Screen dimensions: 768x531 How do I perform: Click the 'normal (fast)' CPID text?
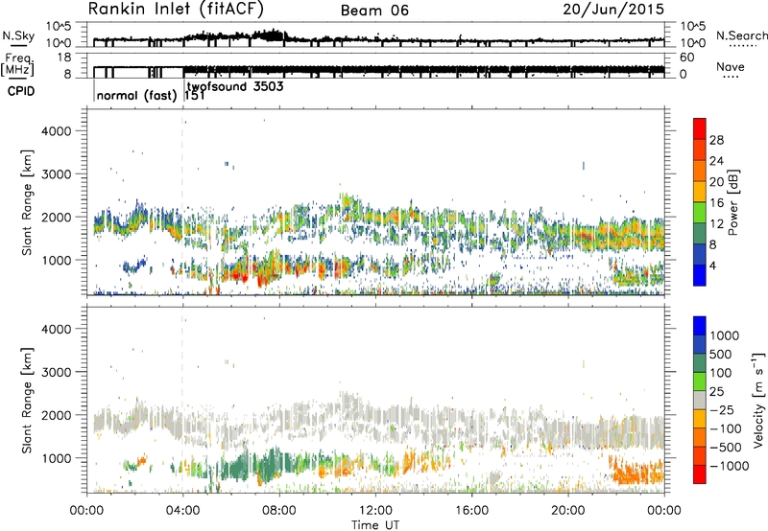(x=136, y=95)
